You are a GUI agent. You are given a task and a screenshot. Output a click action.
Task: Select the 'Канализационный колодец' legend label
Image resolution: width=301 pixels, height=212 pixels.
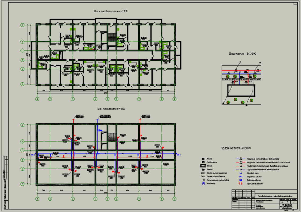[x=218, y=180]
